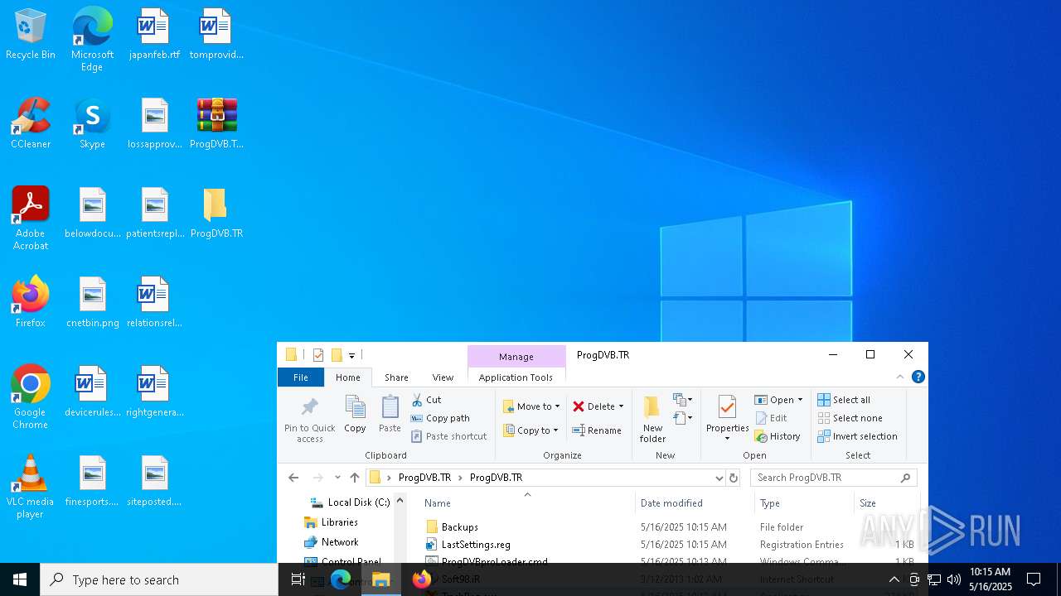Viewport: 1061px width, 596px height.
Task: Select the lossapprov... image file icon
Action: click(154, 123)
